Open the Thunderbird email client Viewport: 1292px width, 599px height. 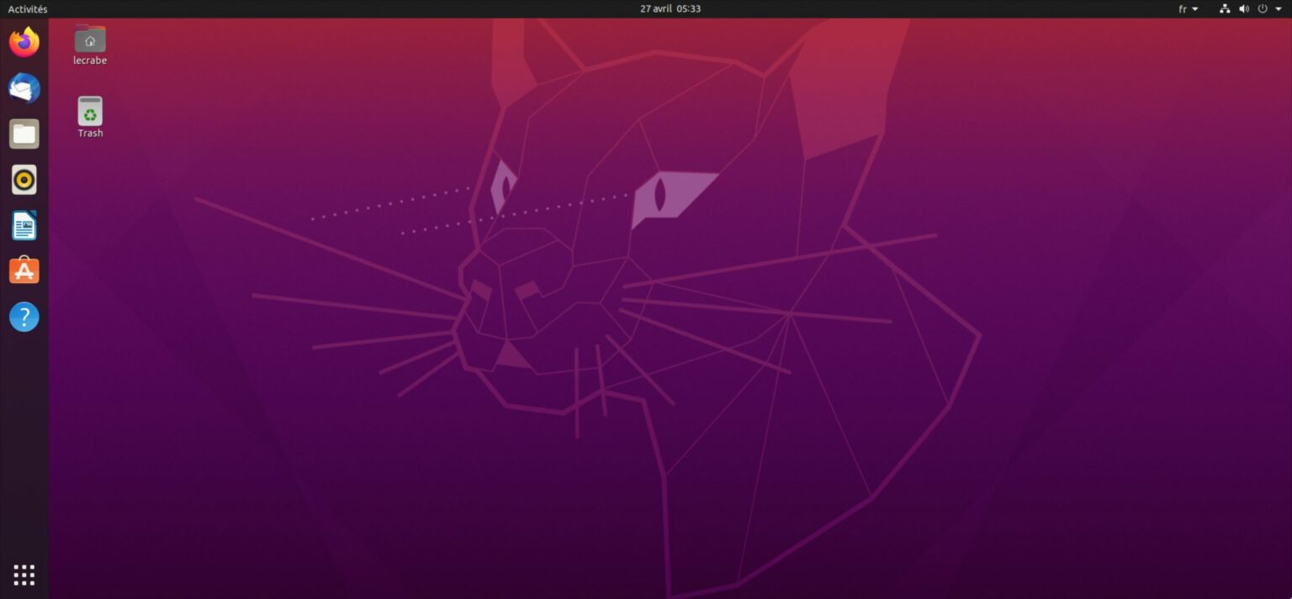click(24, 87)
